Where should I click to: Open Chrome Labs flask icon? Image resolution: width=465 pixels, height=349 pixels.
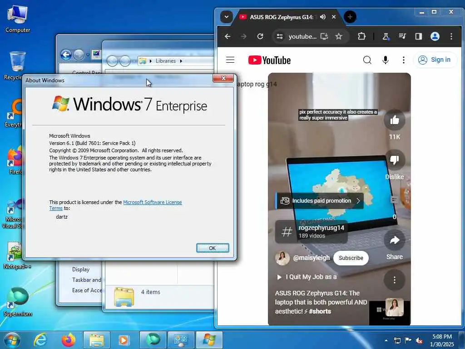pos(386,36)
